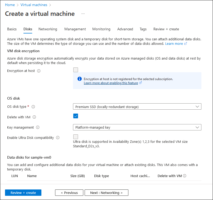Click the ellipsis beside Create a virtual machine
Screen dimensions: 213x200
tap(83, 13)
